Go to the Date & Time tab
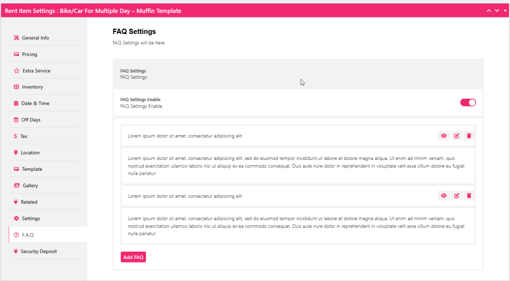This screenshot has width=510, height=281. click(x=35, y=103)
